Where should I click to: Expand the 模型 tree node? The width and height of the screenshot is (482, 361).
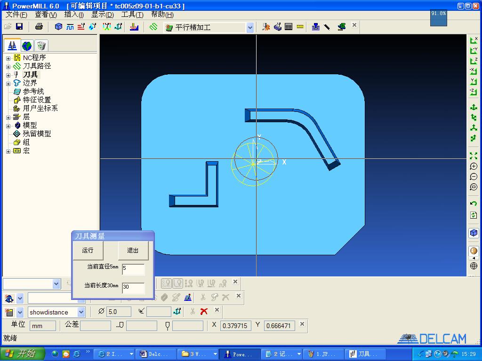click(x=8, y=126)
